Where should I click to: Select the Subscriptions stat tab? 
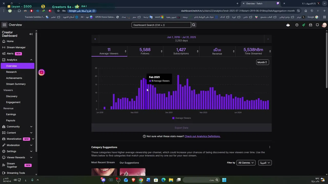click(181, 51)
